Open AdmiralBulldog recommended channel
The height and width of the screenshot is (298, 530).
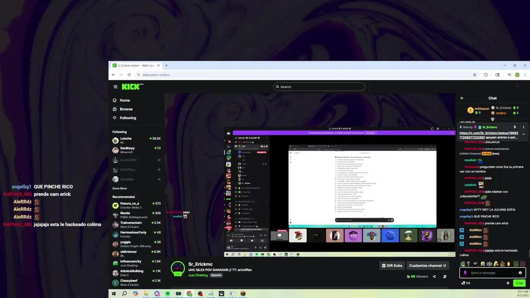[137, 273]
